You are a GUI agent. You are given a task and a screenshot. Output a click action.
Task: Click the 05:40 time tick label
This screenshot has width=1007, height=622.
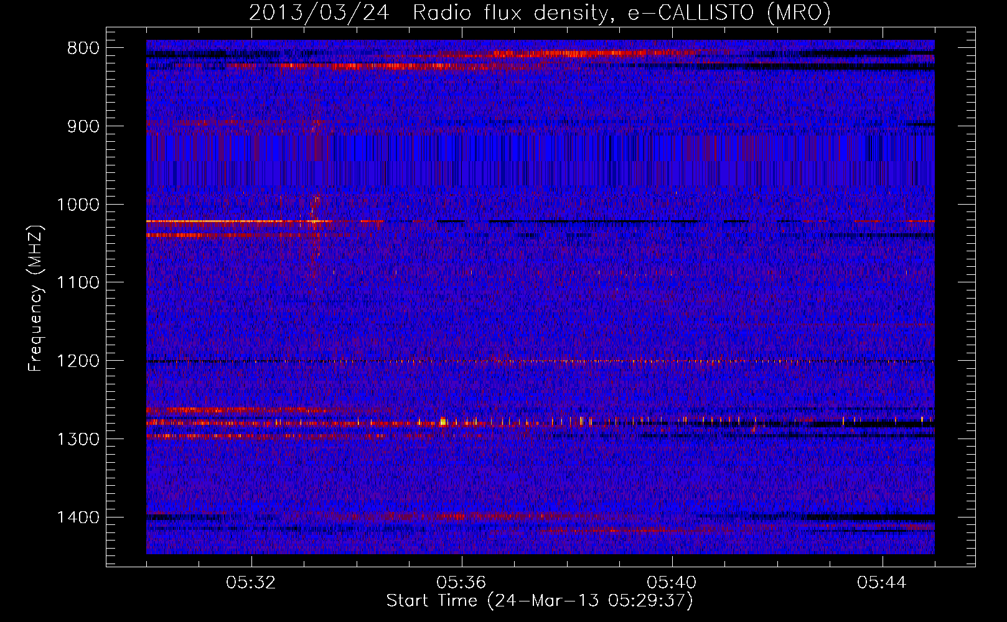(x=672, y=583)
